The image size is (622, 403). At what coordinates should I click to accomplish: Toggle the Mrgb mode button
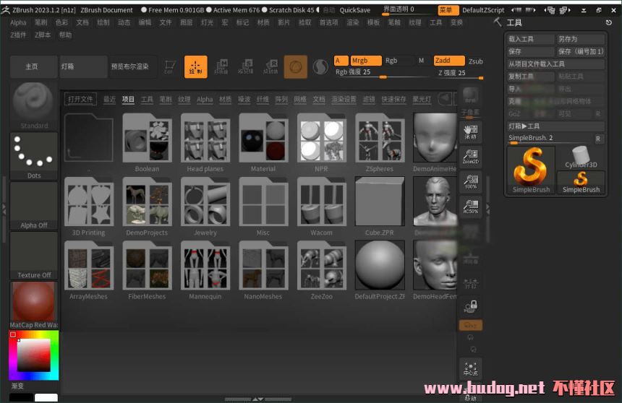365,61
